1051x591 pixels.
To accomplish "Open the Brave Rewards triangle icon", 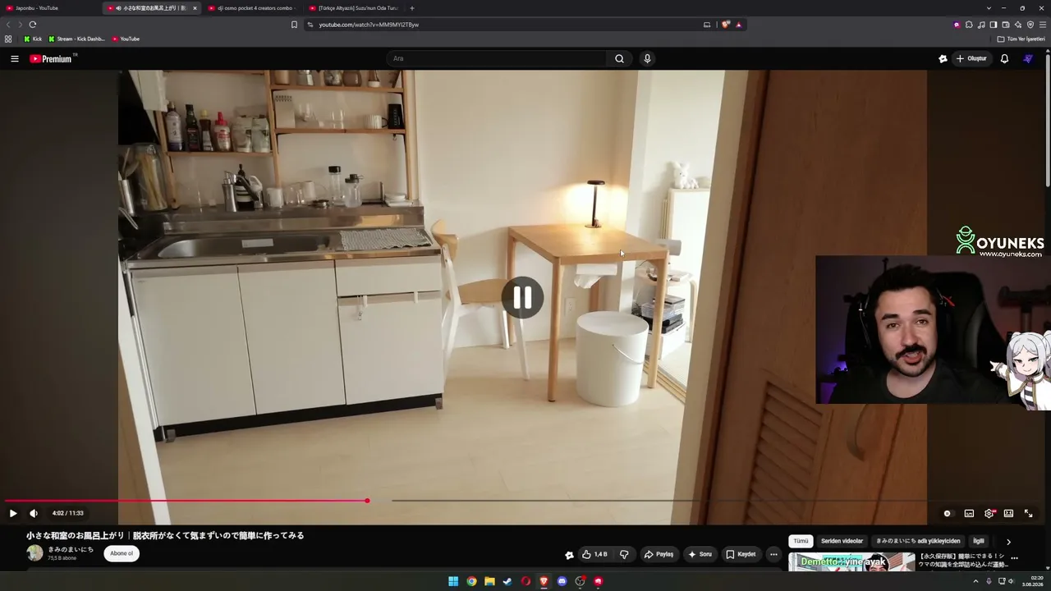I will coord(738,25).
